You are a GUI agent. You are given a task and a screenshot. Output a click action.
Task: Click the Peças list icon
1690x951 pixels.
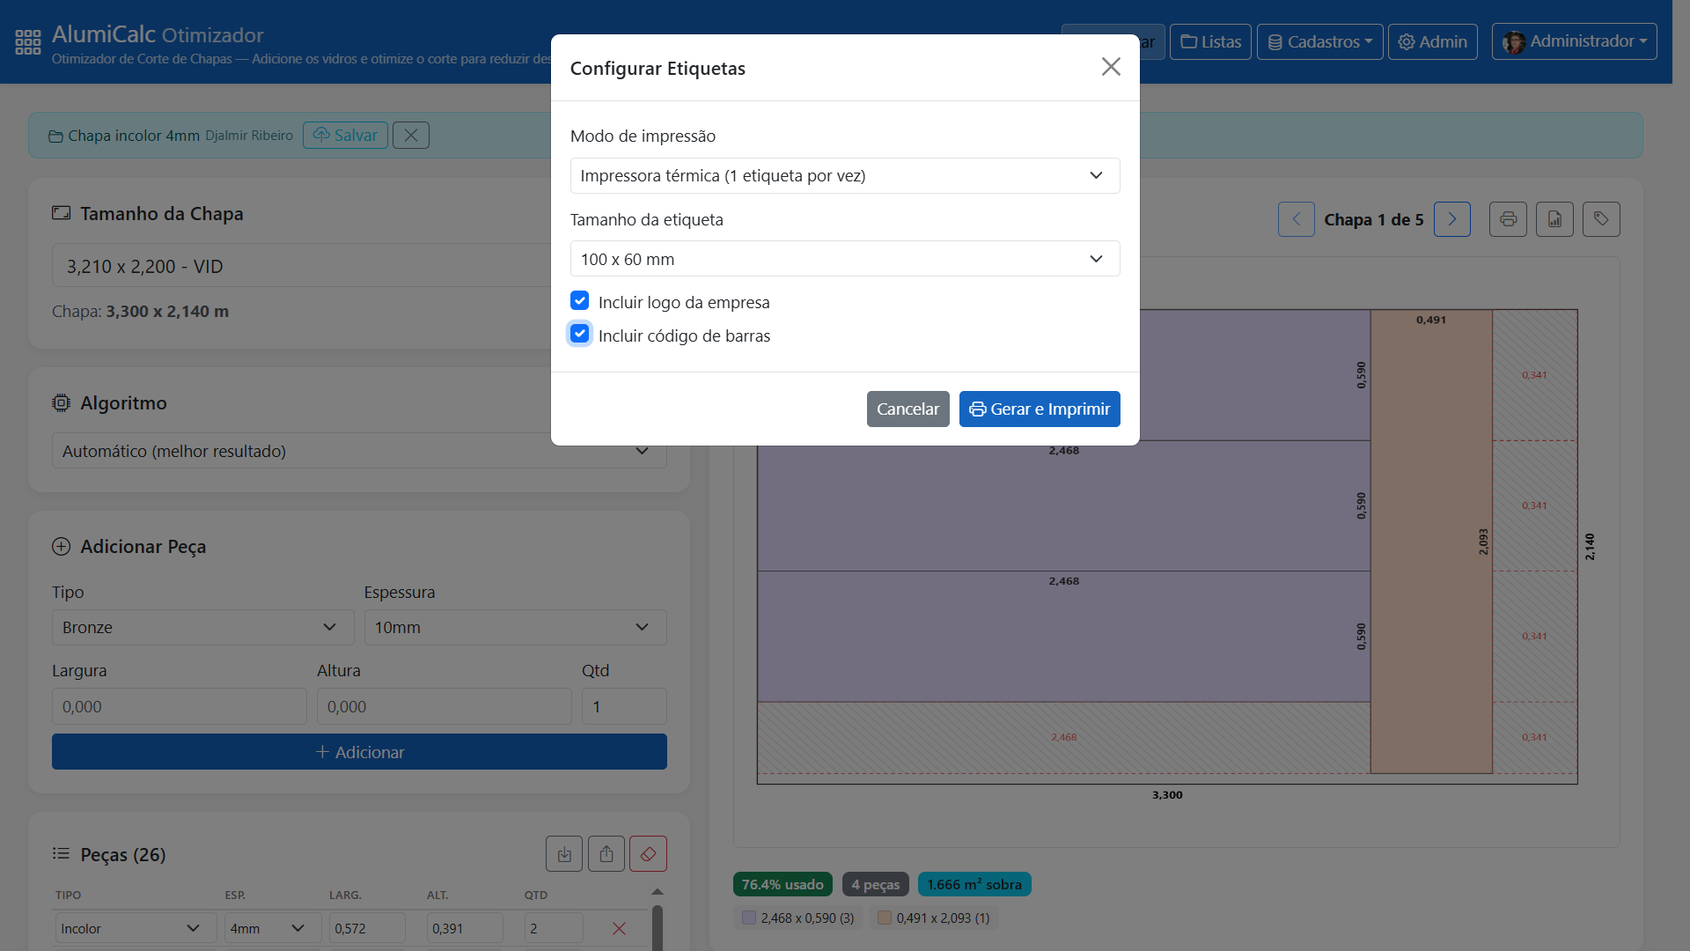click(61, 853)
